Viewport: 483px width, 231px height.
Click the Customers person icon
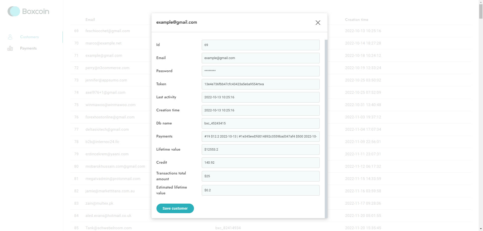click(10, 37)
